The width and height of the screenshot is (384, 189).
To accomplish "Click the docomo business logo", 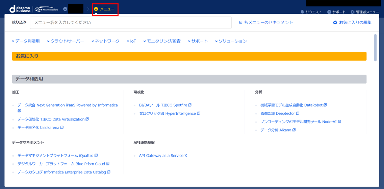I will [x=20, y=9].
